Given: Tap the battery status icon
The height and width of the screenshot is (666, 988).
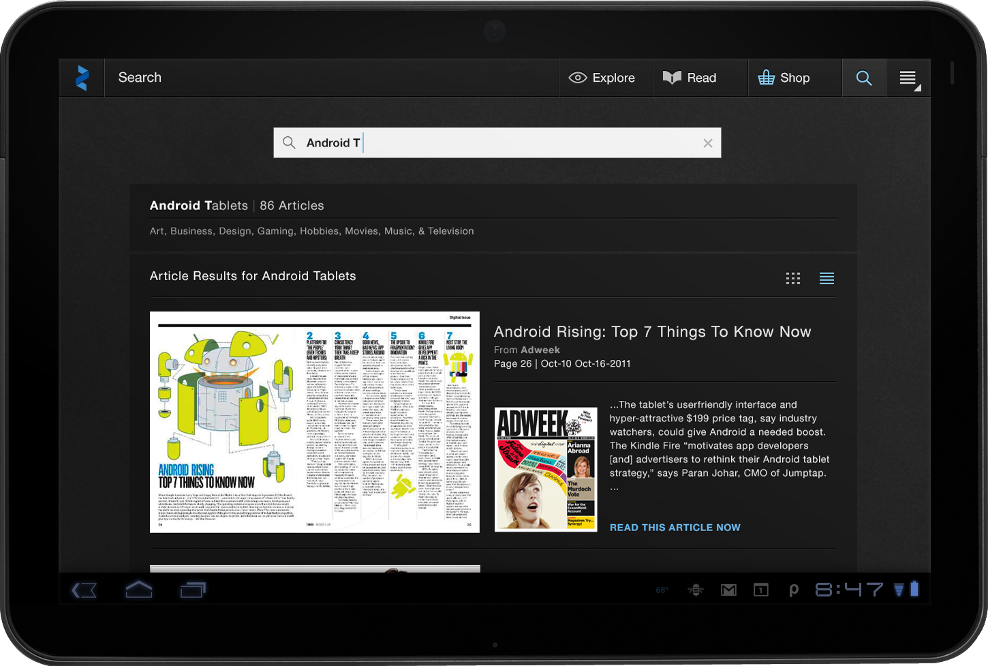Looking at the screenshot, I should click(x=914, y=589).
